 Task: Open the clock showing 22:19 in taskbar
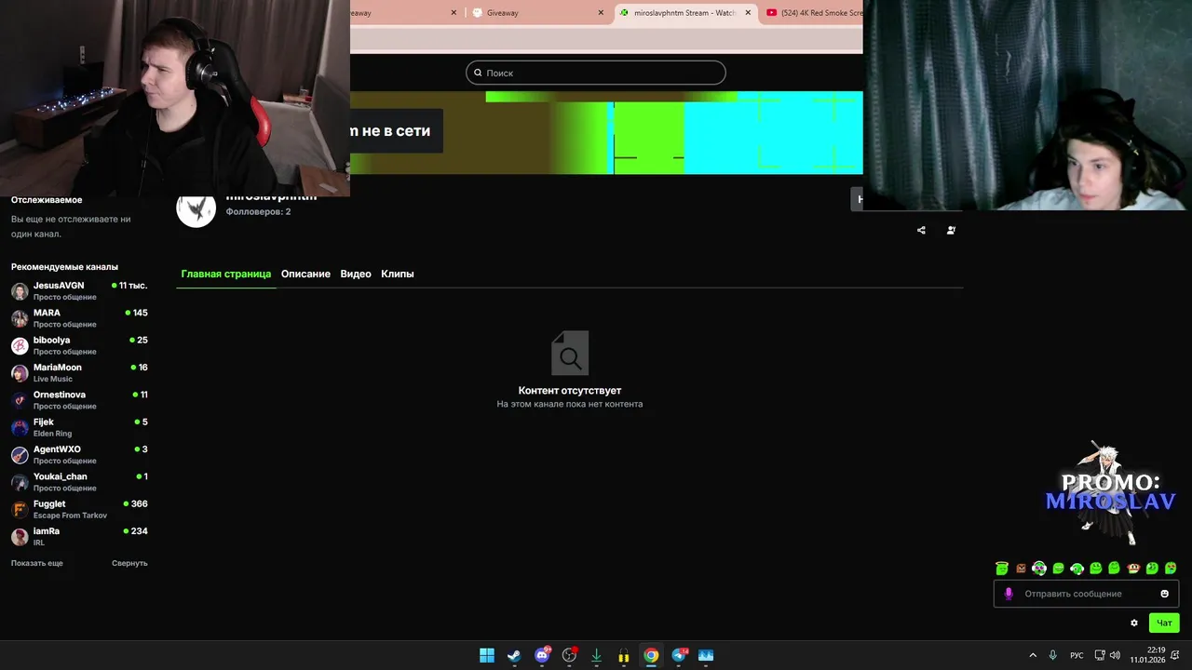(x=1147, y=655)
